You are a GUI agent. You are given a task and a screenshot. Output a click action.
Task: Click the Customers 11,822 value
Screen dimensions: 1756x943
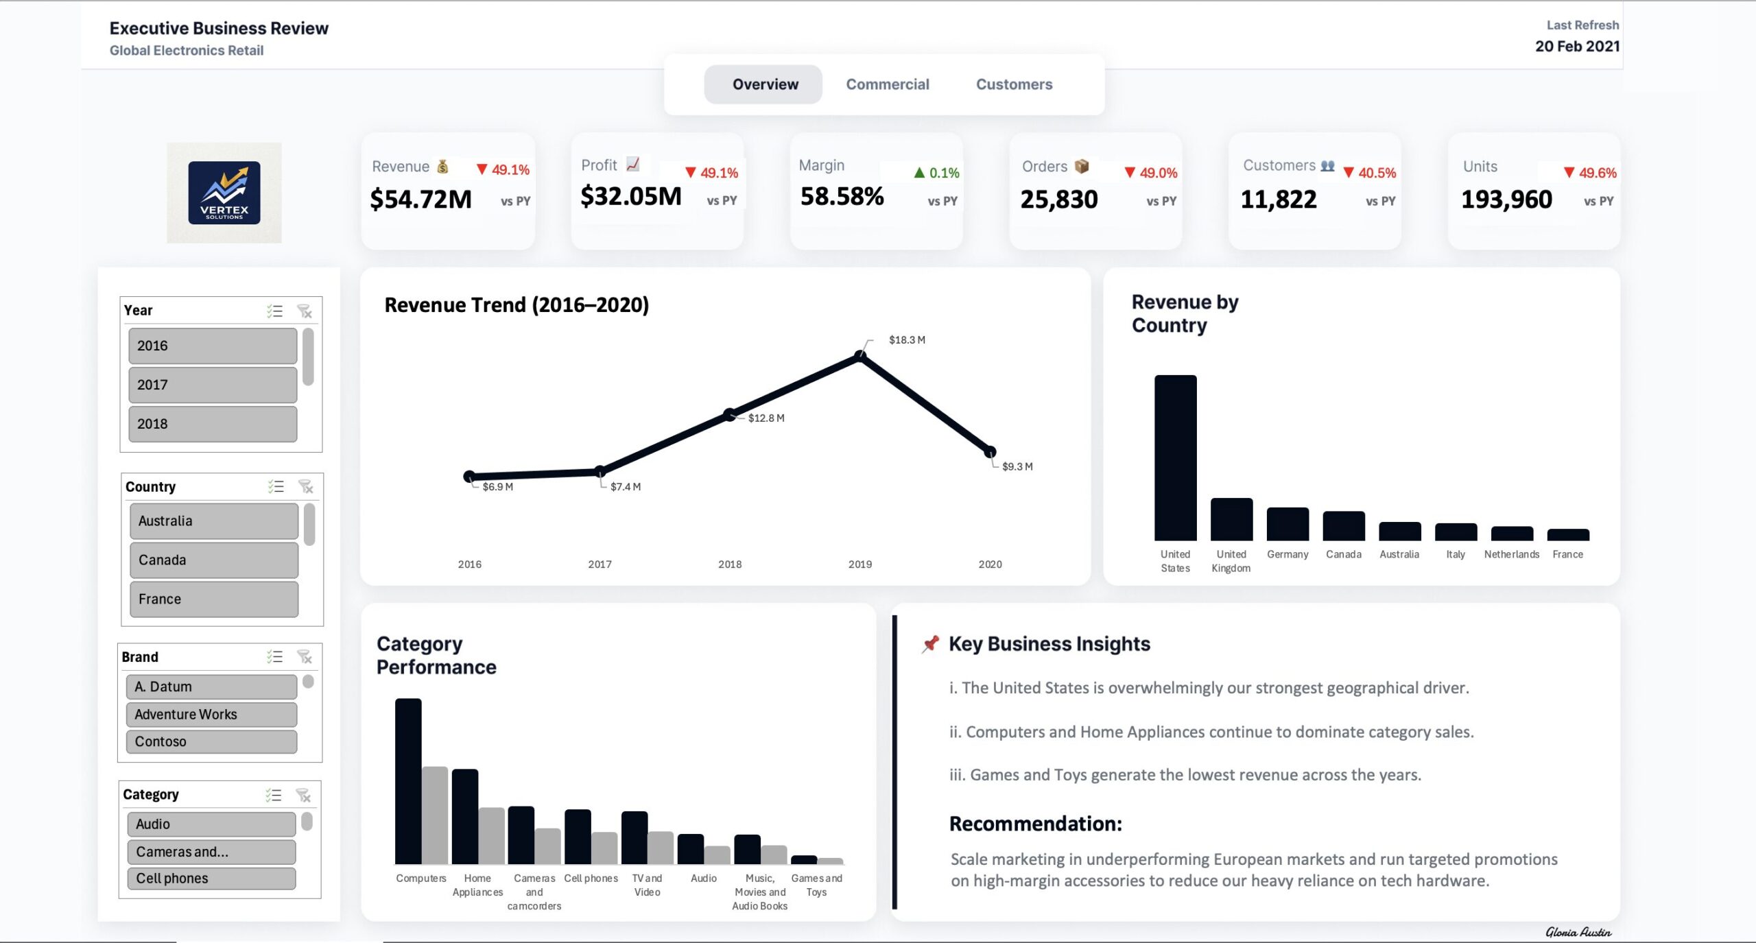[x=1279, y=200]
